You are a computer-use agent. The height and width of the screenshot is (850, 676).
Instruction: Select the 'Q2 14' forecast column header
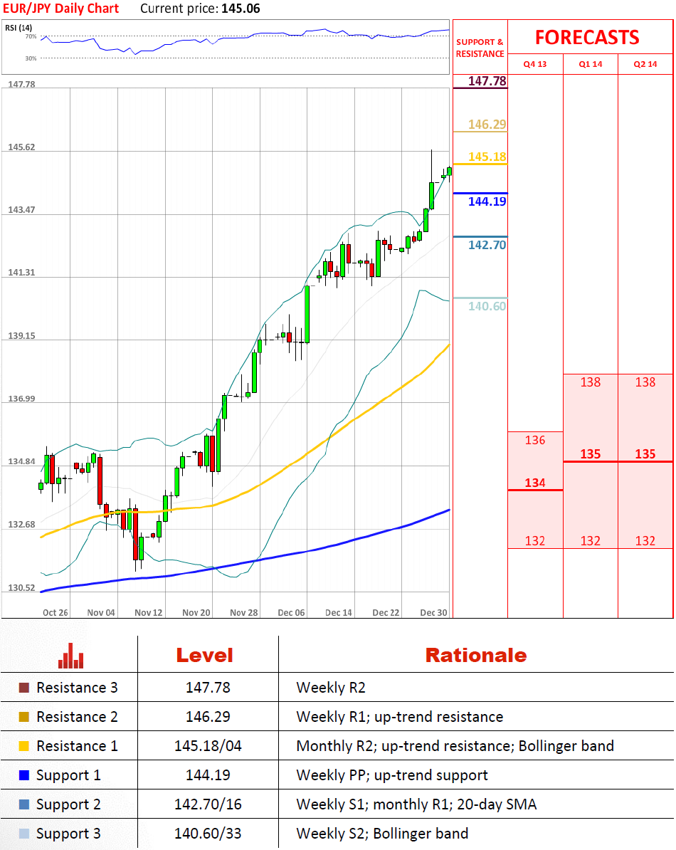[645, 64]
